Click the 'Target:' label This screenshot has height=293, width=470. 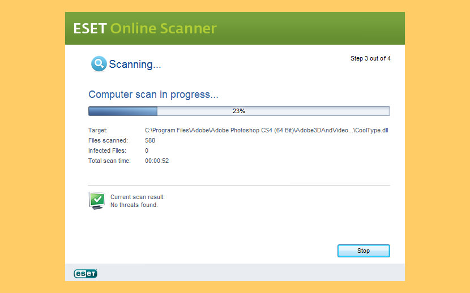pos(98,130)
